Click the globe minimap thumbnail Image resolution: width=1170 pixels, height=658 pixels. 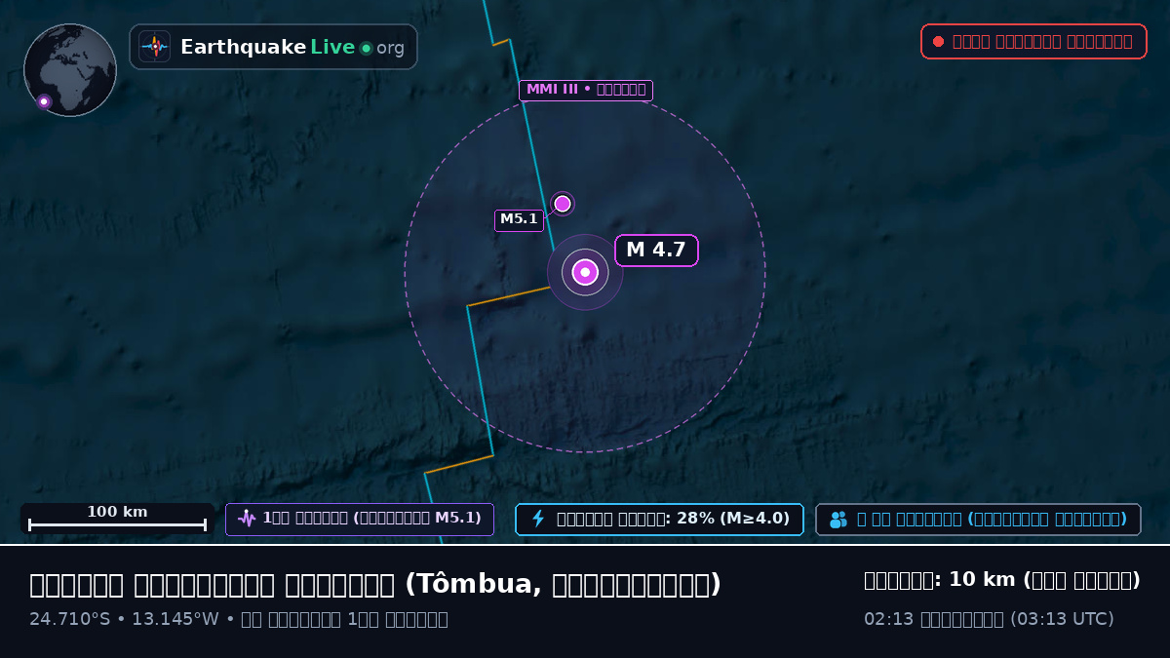70,70
